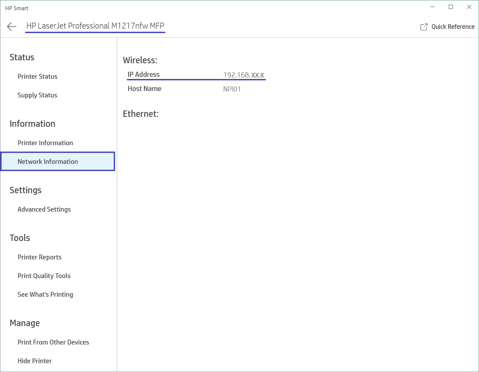Click the HP Smart title bar text
Image resolution: width=479 pixels, height=372 pixels.
[17, 8]
